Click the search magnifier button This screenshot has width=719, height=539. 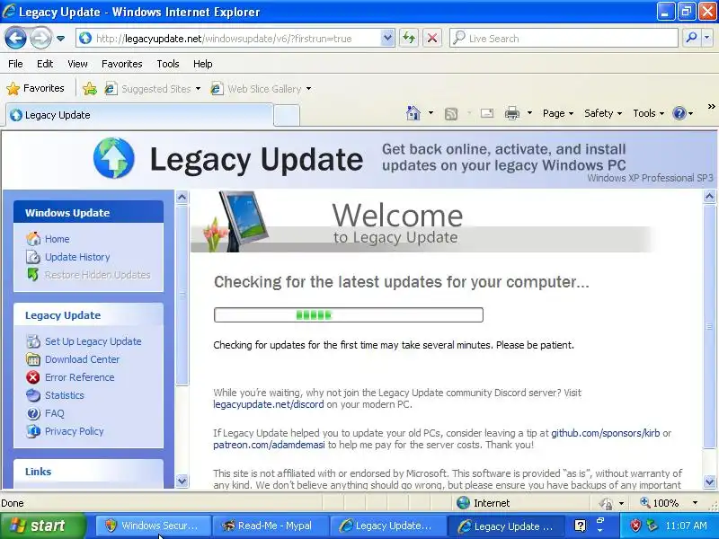click(691, 39)
